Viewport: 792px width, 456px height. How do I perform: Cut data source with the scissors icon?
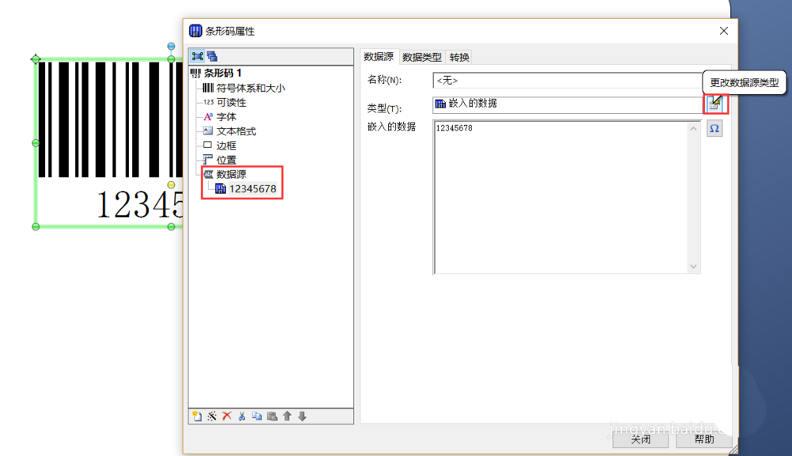(242, 416)
